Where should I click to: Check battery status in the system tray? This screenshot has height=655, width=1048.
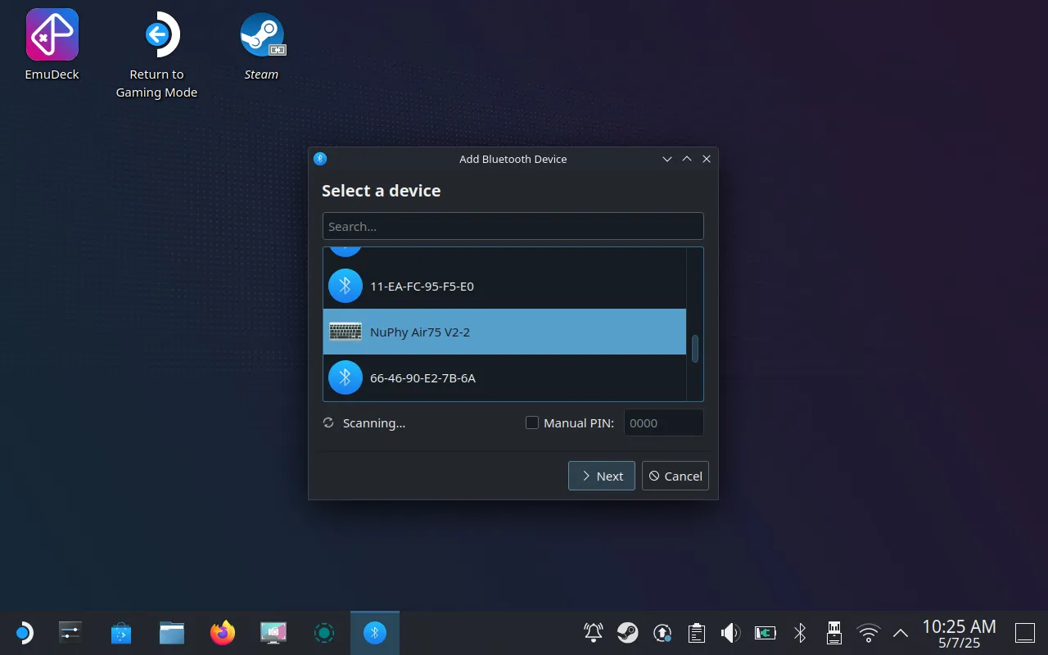coord(765,632)
